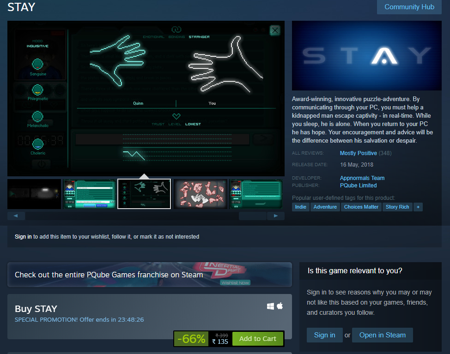This screenshot has height=354, width=450.
Task: Click the right carousel scroll arrow
Action: click(x=275, y=216)
